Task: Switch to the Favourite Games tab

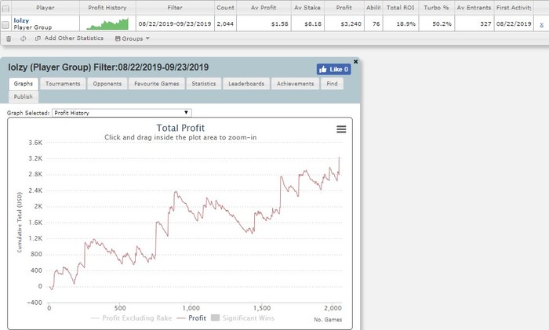Action: pyautogui.click(x=157, y=84)
